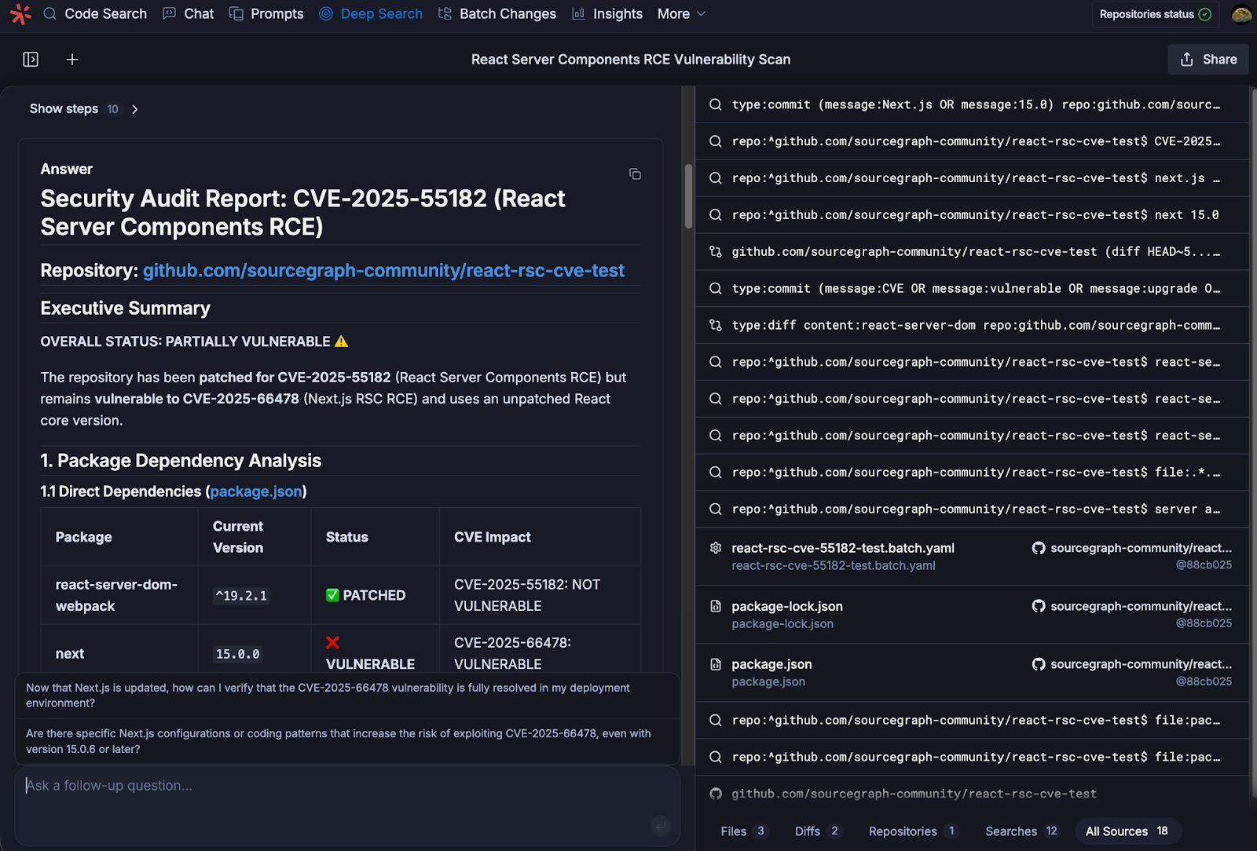Switch to the Files 3 tab
Viewport: 1257px width, 851px height.
[743, 831]
